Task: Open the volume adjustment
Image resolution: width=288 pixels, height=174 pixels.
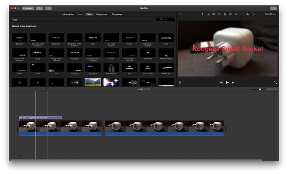Action: pos(230,14)
